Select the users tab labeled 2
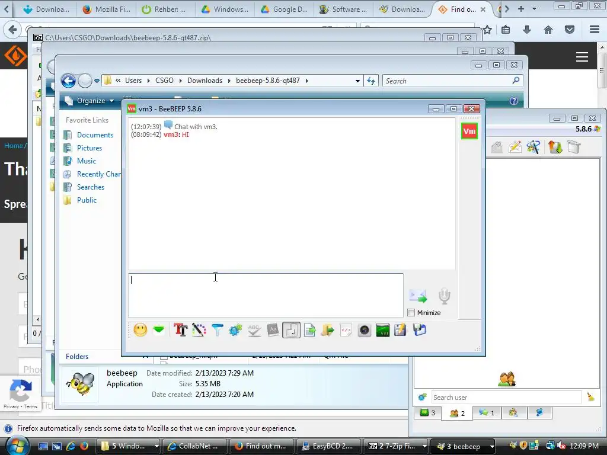This screenshot has width=607, height=455. pyautogui.click(x=457, y=413)
